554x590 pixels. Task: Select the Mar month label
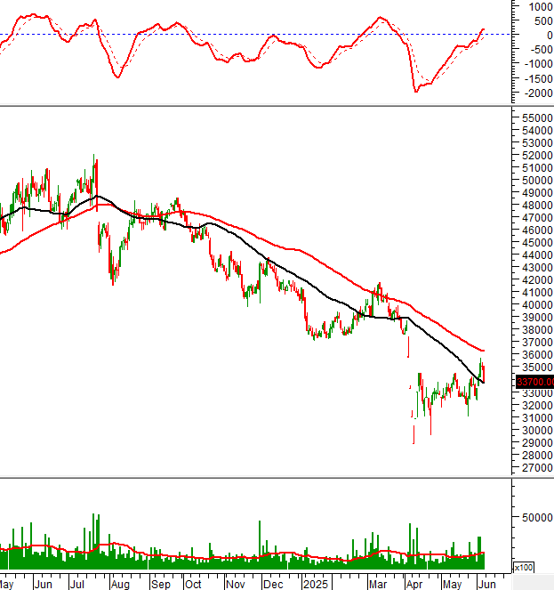coord(378,585)
